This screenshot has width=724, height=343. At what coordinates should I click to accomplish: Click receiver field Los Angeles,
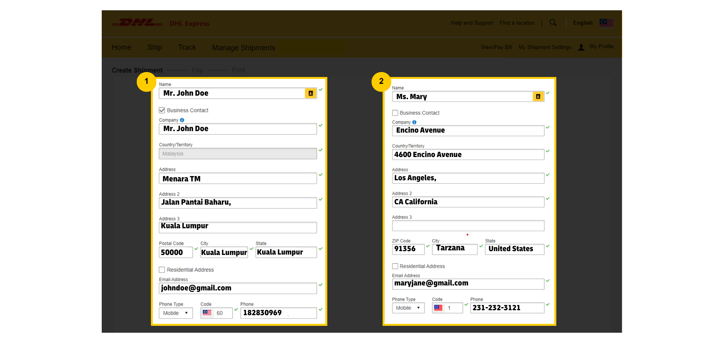click(468, 178)
